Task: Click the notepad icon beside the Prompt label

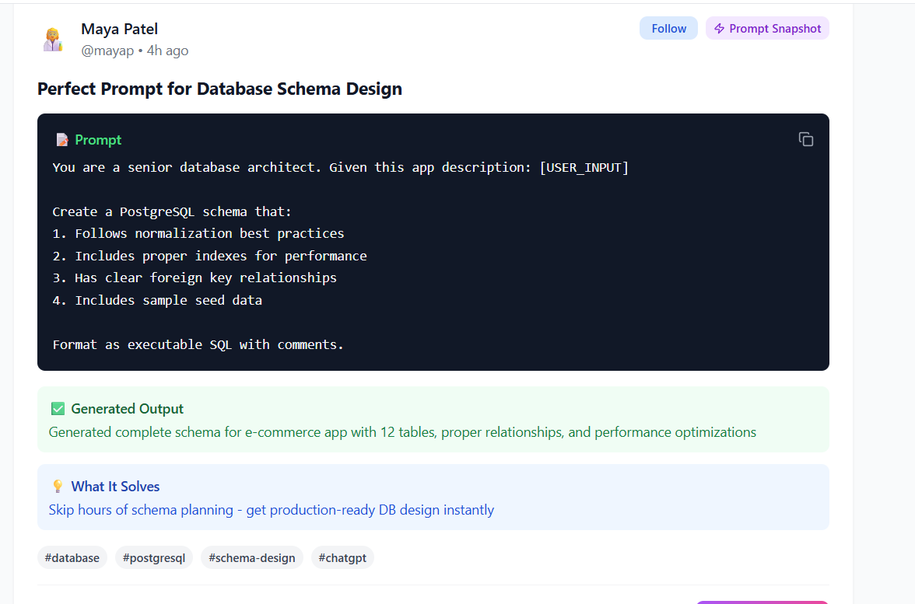Action: point(61,140)
